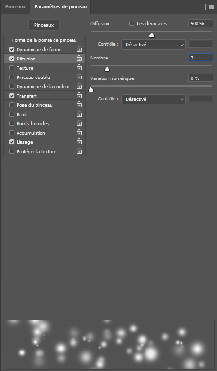Enable the Texture checkbox

[x=12, y=68]
